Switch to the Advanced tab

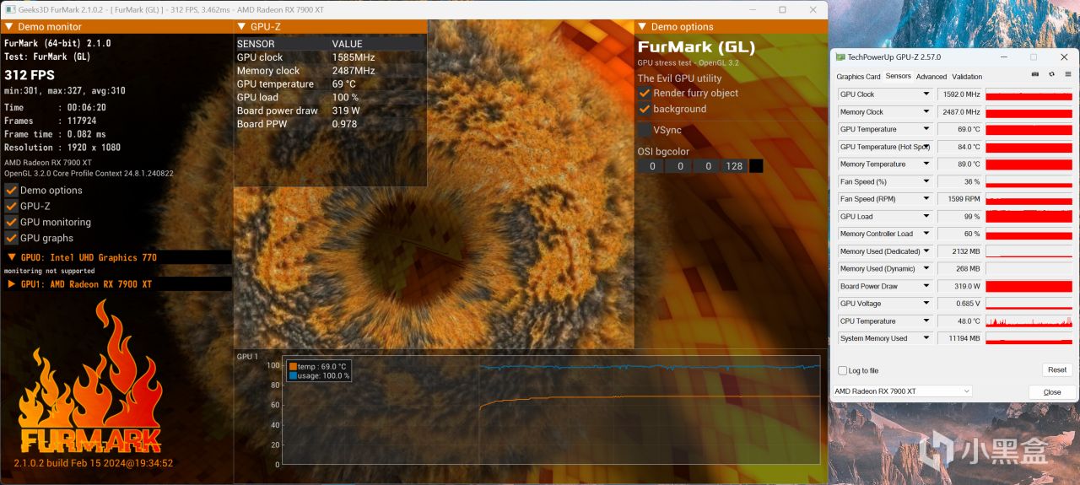click(x=931, y=77)
